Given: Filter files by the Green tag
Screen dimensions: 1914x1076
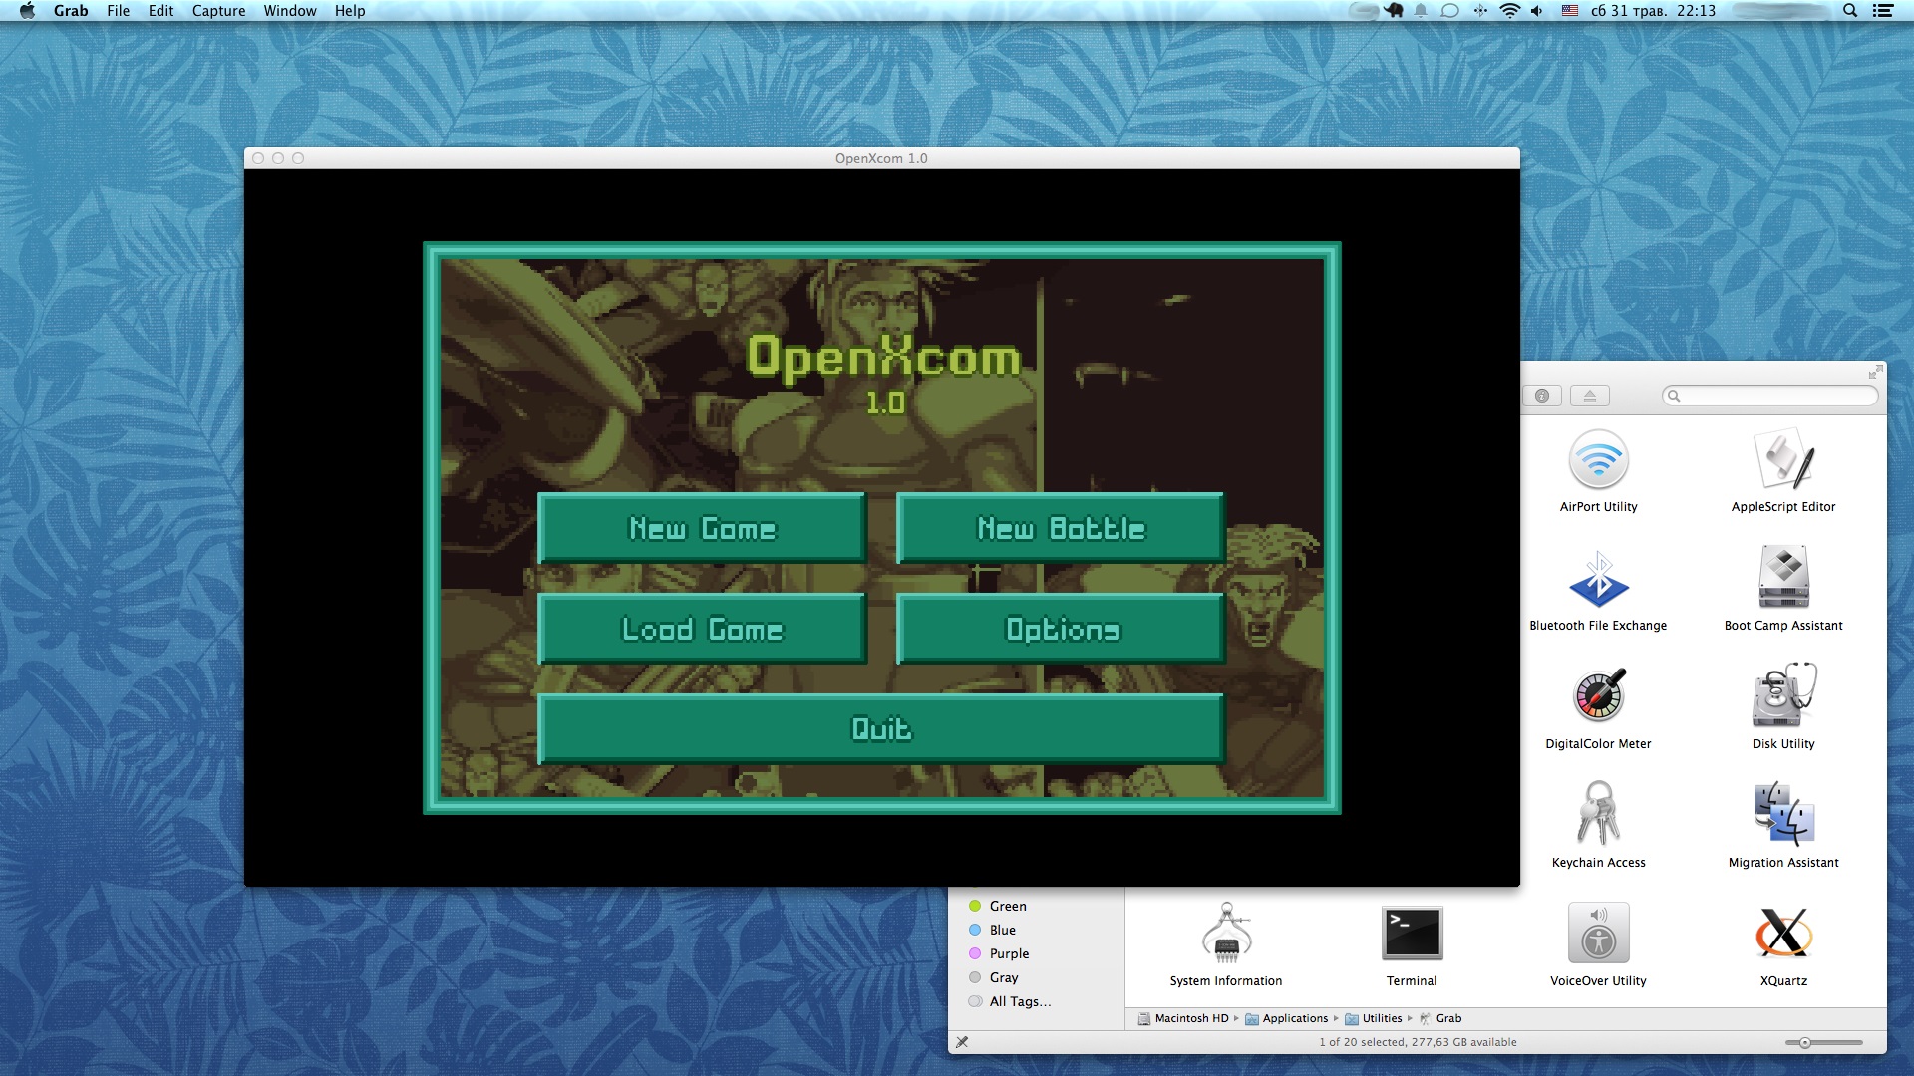Looking at the screenshot, I should tap(1006, 906).
